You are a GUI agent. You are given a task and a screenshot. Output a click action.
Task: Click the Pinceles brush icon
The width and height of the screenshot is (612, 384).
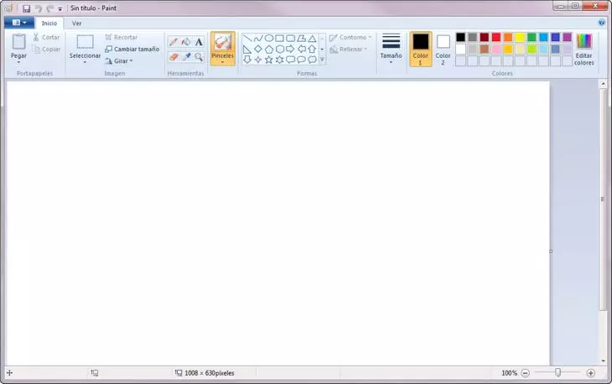tap(223, 42)
